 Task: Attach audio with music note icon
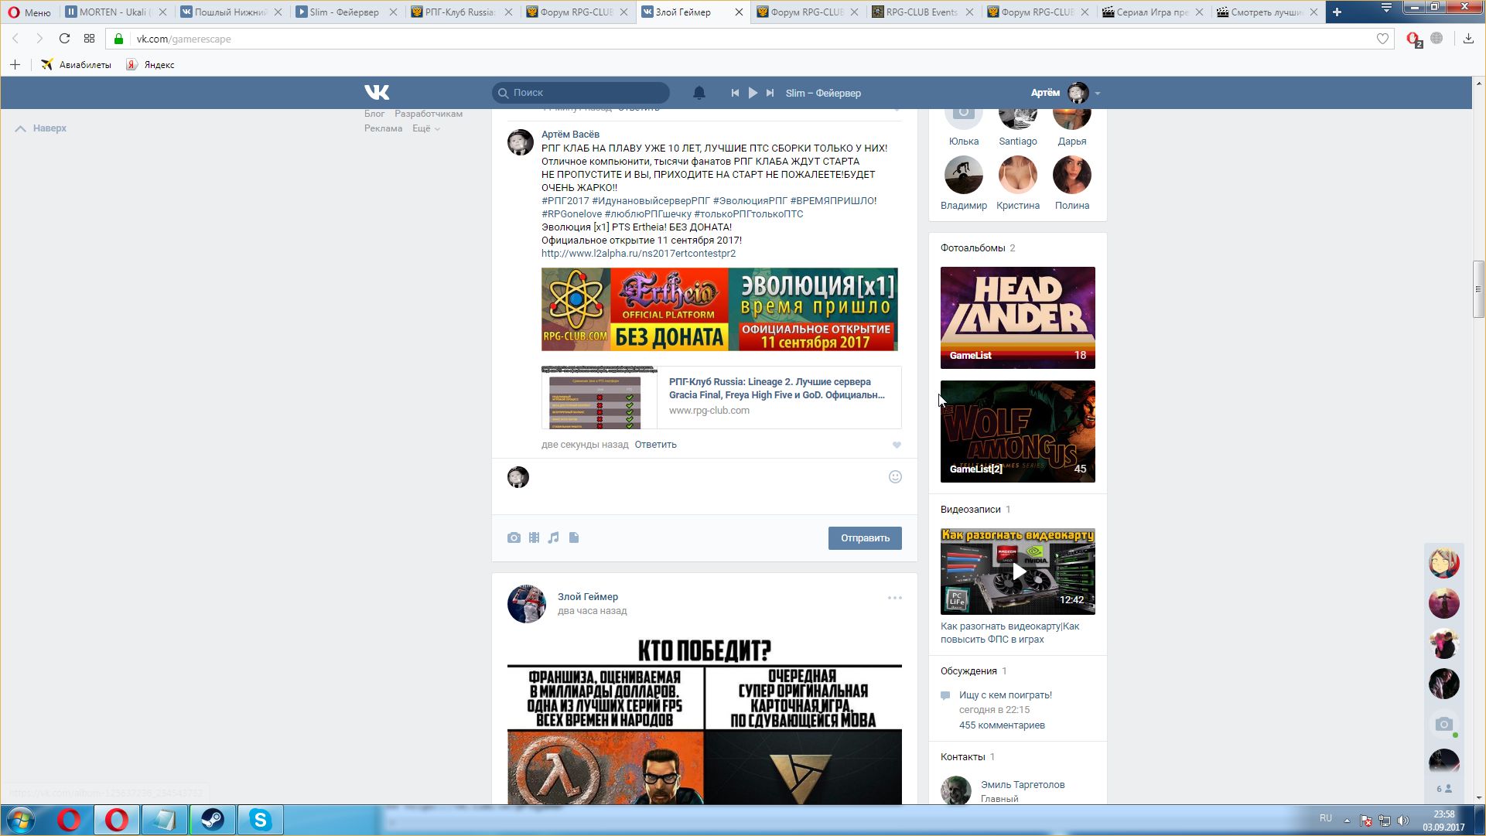pos(554,537)
